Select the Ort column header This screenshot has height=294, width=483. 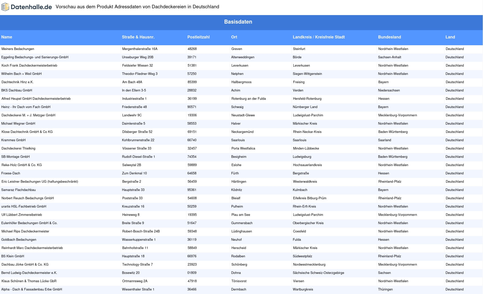point(234,37)
